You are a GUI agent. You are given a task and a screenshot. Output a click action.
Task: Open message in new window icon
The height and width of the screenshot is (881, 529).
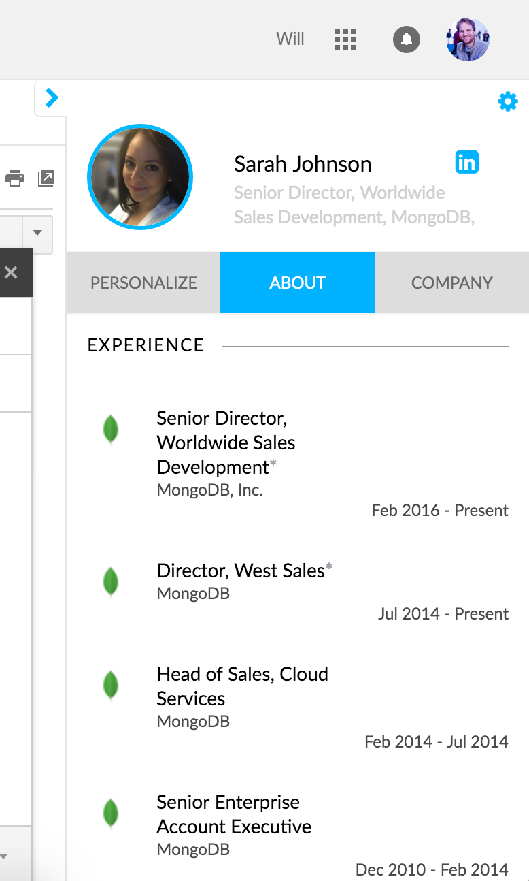point(46,179)
